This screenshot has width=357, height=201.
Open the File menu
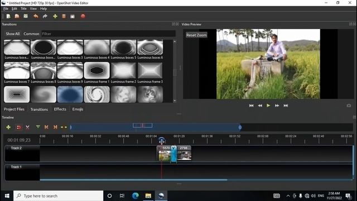point(6,9)
